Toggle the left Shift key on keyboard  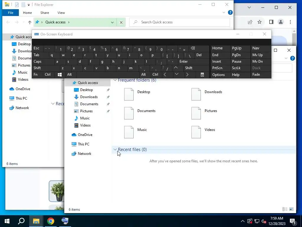point(45,68)
